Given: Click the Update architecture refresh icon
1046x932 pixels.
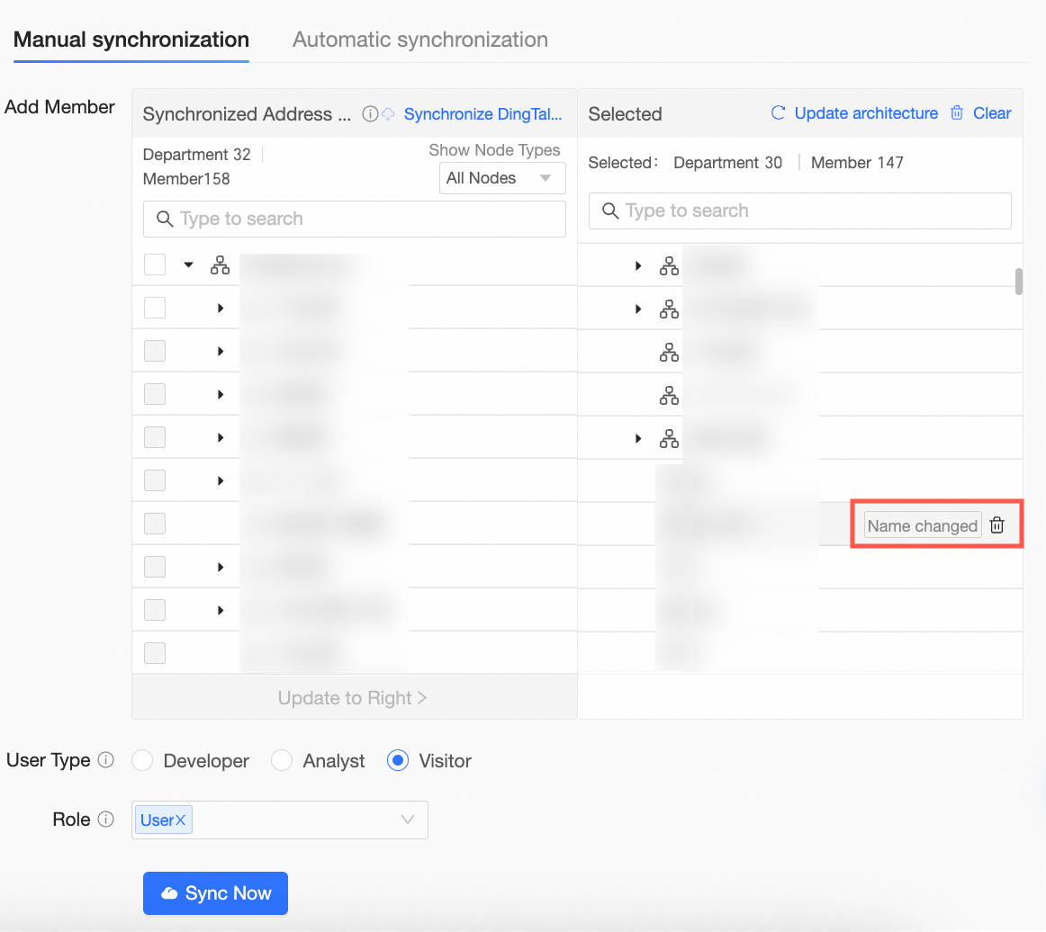Looking at the screenshot, I should click(x=779, y=113).
